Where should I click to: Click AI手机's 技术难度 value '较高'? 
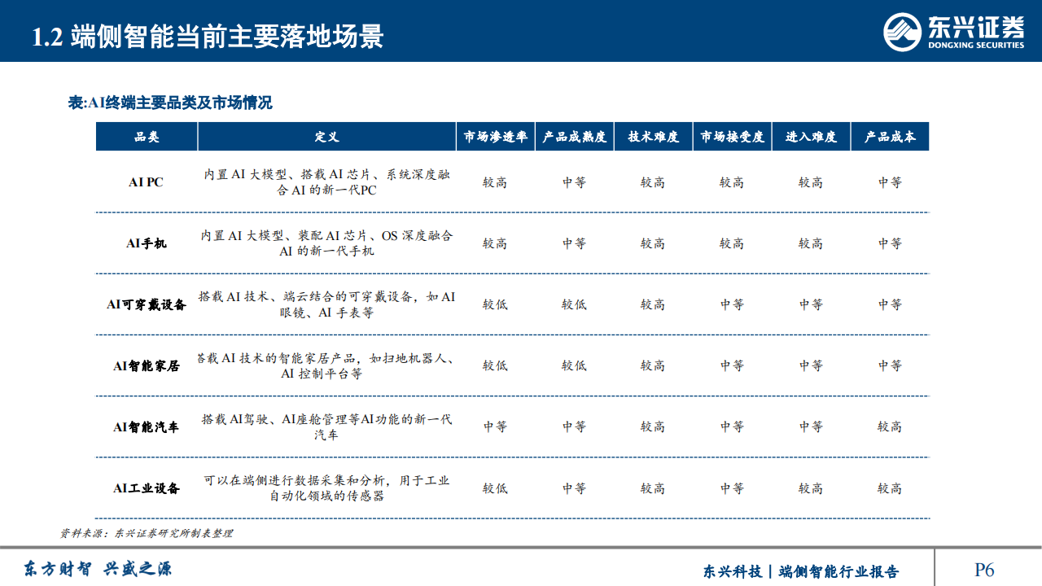coord(653,243)
